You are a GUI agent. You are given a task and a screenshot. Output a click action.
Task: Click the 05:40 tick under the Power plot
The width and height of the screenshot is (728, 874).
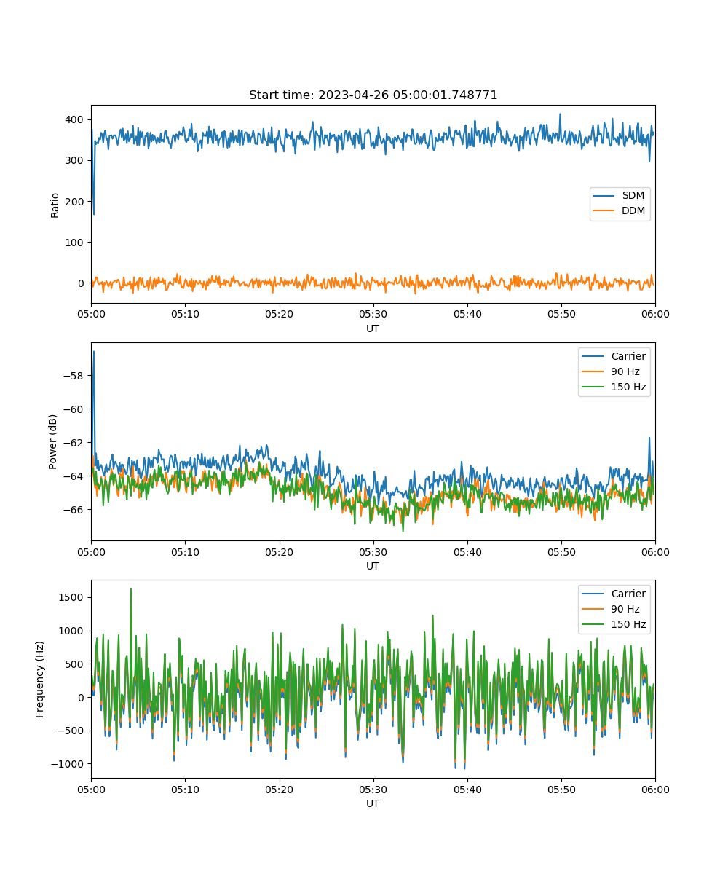(467, 551)
